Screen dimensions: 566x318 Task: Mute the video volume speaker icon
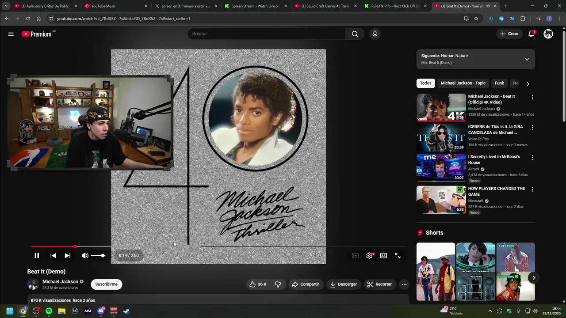[x=85, y=255]
